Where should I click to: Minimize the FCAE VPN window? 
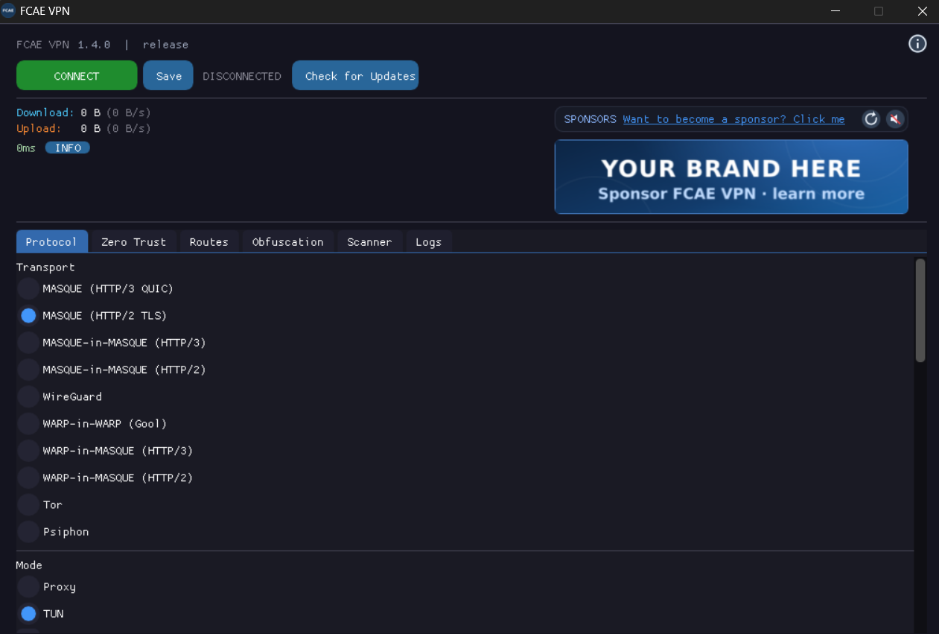click(834, 11)
